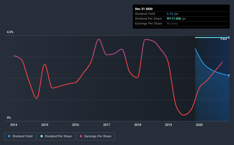
Task: Click the Past label on the chart
Action: (224, 39)
